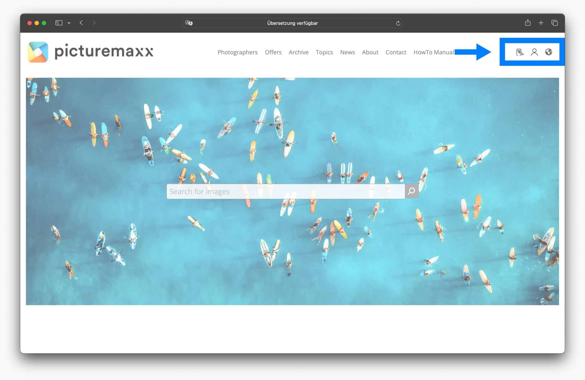Open the globe language icon

click(549, 52)
